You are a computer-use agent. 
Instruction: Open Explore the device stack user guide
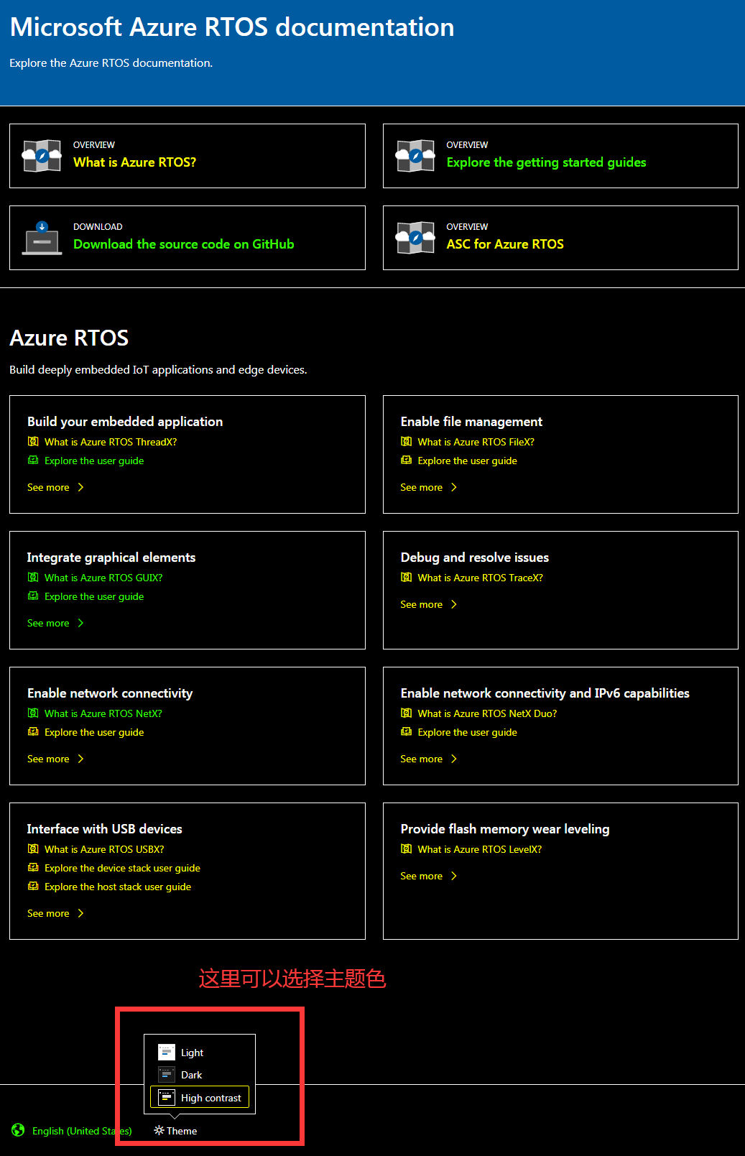pyautogui.click(x=122, y=868)
